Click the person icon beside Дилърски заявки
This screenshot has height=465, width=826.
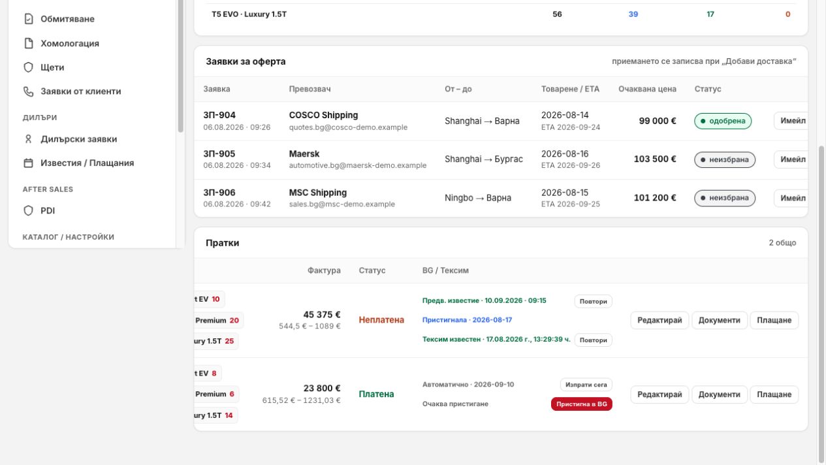(x=28, y=139)
